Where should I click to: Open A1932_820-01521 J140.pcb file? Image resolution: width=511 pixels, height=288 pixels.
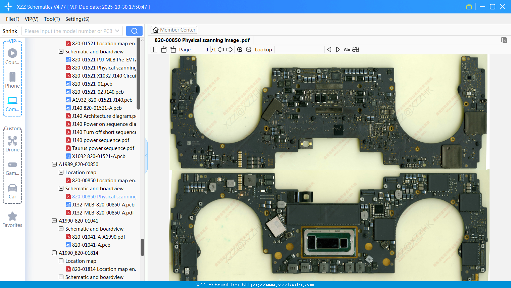click(99, 100)
